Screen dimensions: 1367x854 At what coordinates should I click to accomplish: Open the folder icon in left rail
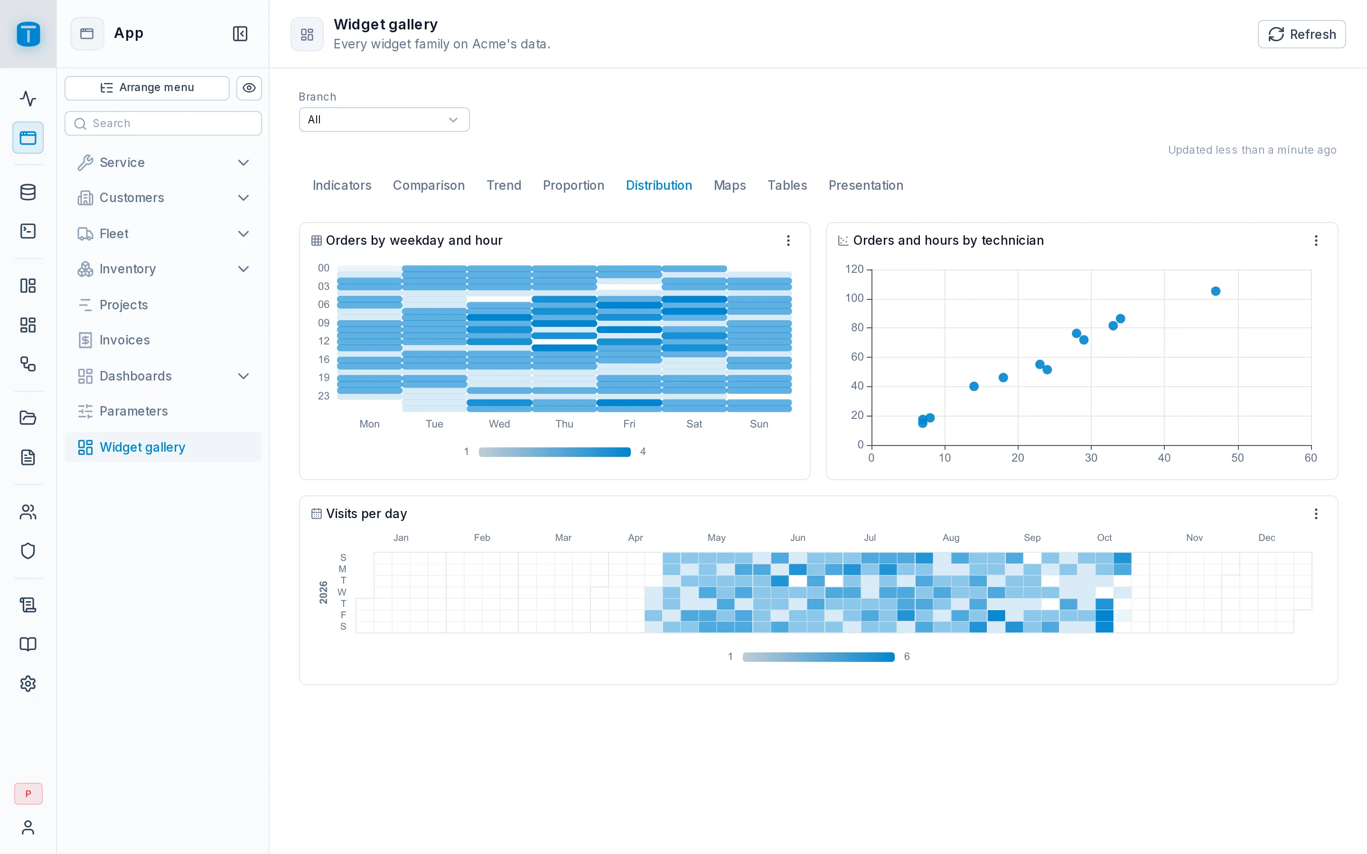tap(28, 418)
